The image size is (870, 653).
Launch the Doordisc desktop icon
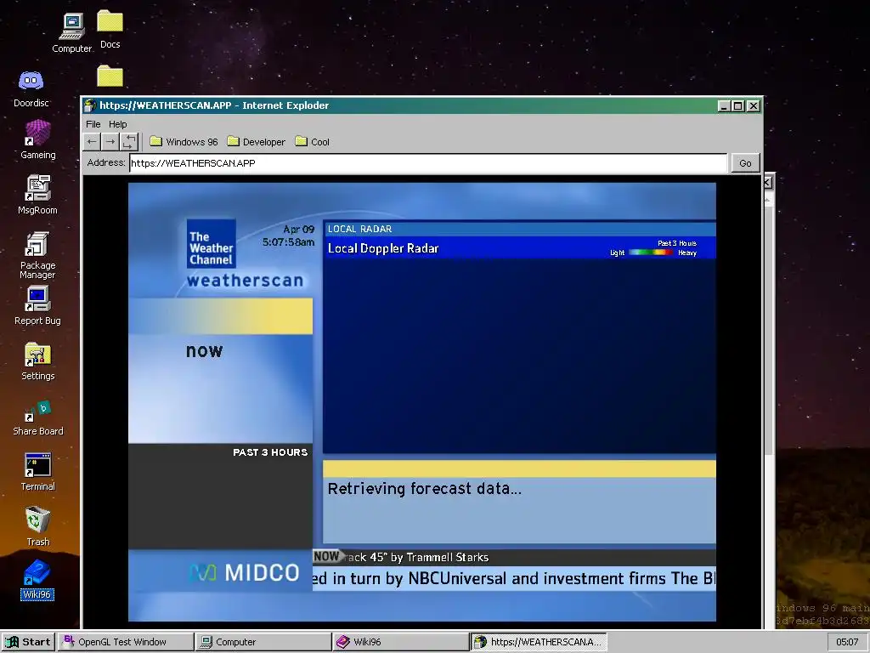[x=31, y=88]
